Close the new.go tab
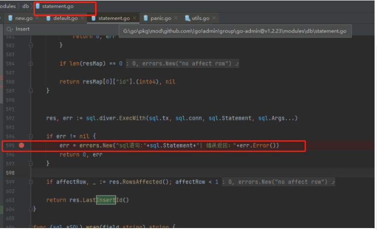 click(37, 18)
